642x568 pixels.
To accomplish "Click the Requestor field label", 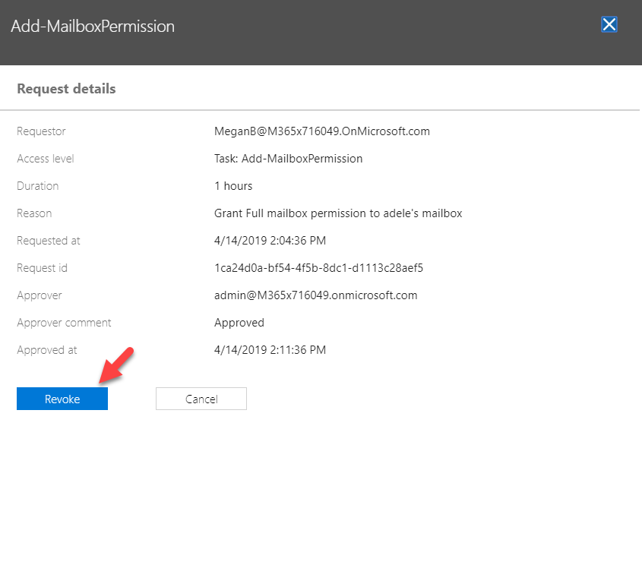I will pos(41,132).
